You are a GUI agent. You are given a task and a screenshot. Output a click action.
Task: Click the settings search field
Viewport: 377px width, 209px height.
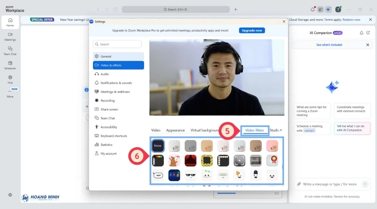pos(117,44)
